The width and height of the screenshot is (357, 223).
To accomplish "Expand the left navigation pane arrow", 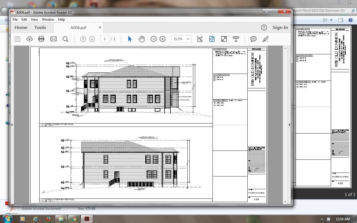I will 12,125.
